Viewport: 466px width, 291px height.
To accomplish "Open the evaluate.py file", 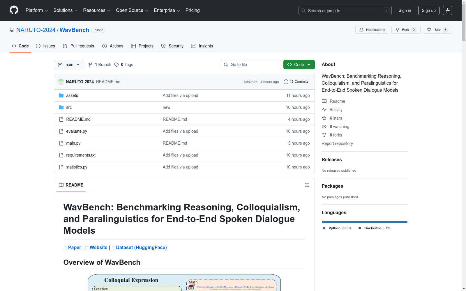I will coord(77,131).
